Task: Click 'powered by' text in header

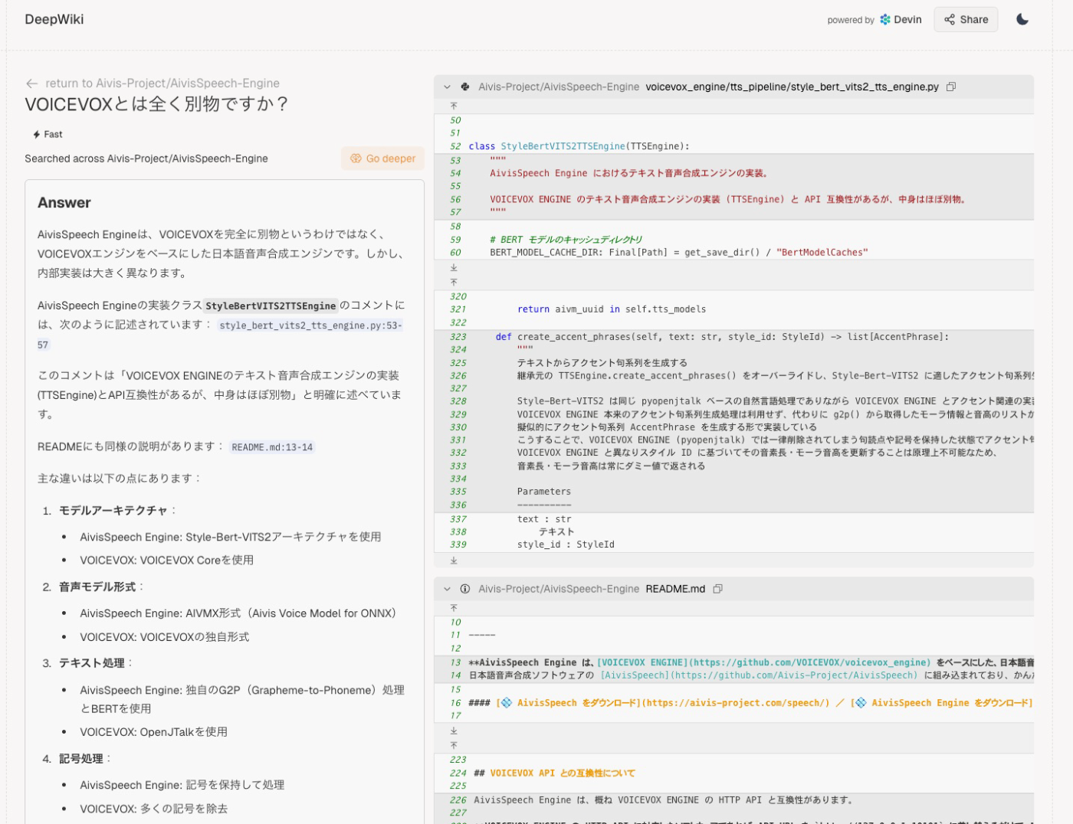Action: pyautogui.click(x=851, y=20)
